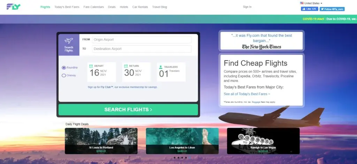Image resolution: width=357 pixels, height=164 pixels.
Task: Select the first carousel pagination dot
Action: pos(174,158)
